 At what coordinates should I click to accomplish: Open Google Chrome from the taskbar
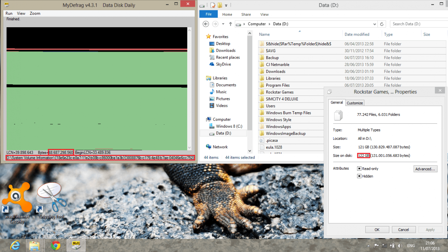point(56,246)
